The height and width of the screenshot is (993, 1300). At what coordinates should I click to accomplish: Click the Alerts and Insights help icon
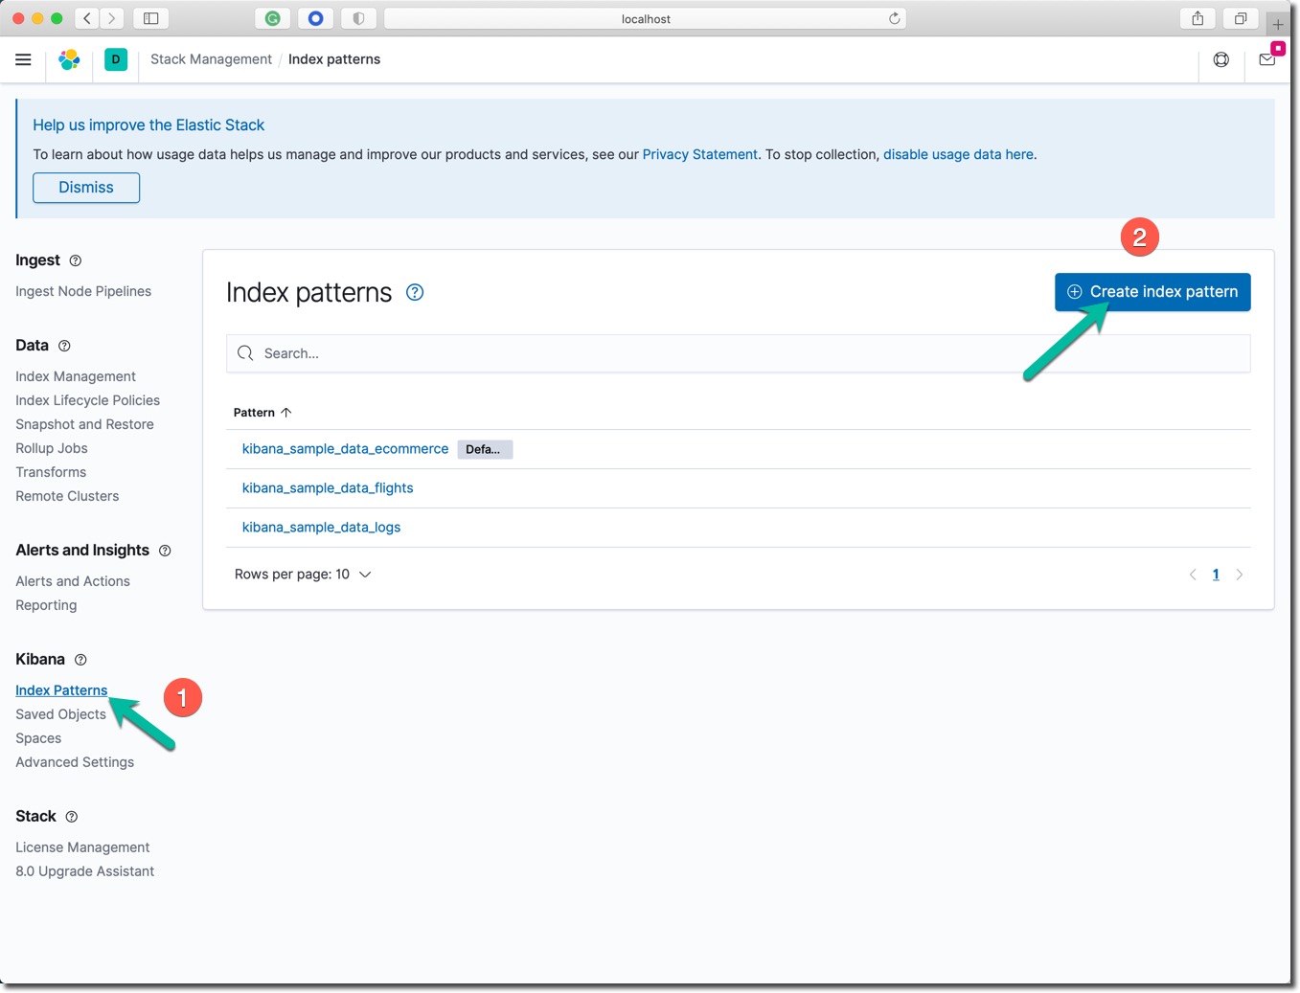[165, 551]
